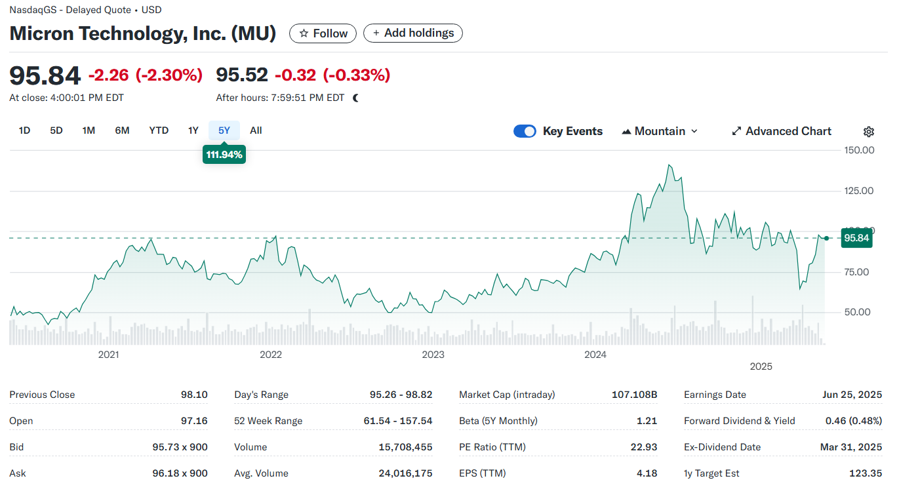Click the Add holdings button
The image size is (899, 491).
(x=413, y=33)
